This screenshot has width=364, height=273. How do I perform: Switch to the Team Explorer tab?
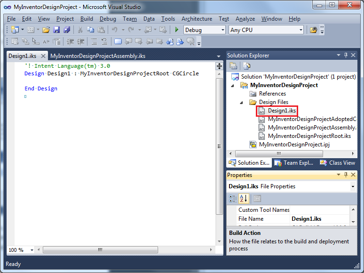294,163
